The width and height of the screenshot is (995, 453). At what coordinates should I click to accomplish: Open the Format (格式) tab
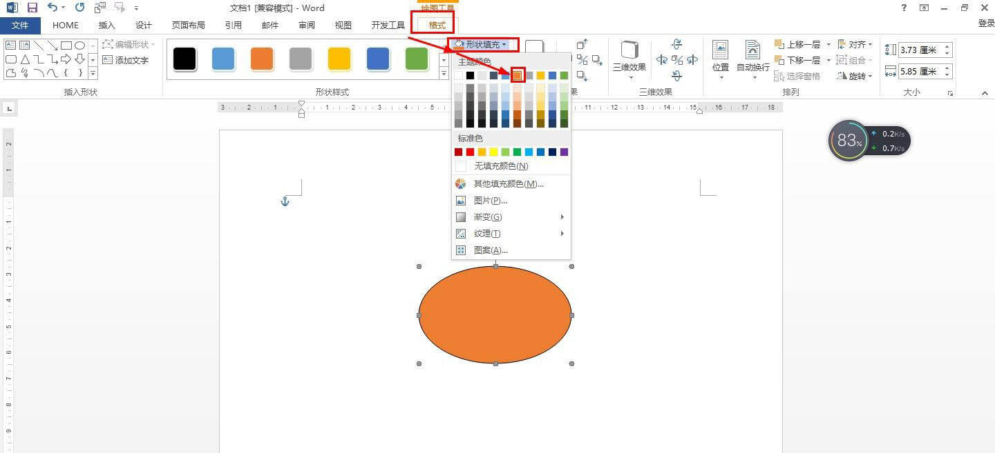437,26
